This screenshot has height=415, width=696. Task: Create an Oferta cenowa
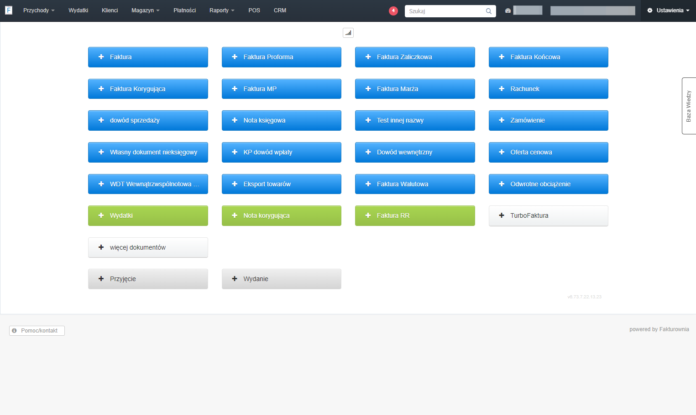point(549,152)
